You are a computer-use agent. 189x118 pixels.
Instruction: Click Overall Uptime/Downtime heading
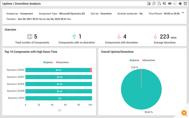click(117, 52)
